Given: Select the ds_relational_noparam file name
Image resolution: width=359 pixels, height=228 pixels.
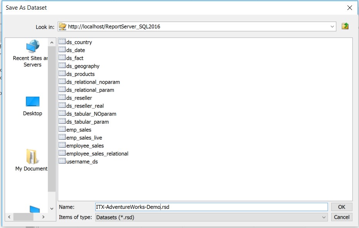Looking at the screenshot, I should (93, 82).
